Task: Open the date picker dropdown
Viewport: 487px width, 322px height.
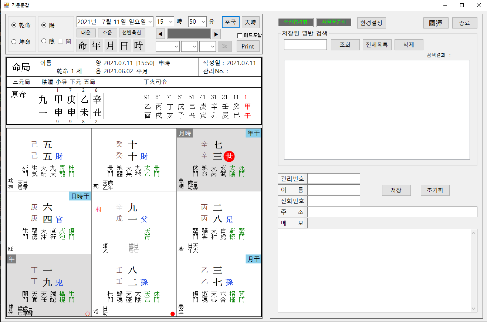Action: [150, 21]
